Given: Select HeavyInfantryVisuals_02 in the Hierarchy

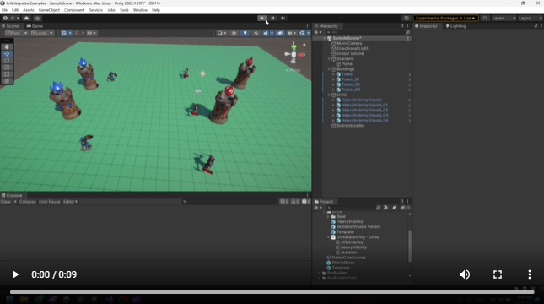Looking at the screenshot, I should tap(364, 110).
